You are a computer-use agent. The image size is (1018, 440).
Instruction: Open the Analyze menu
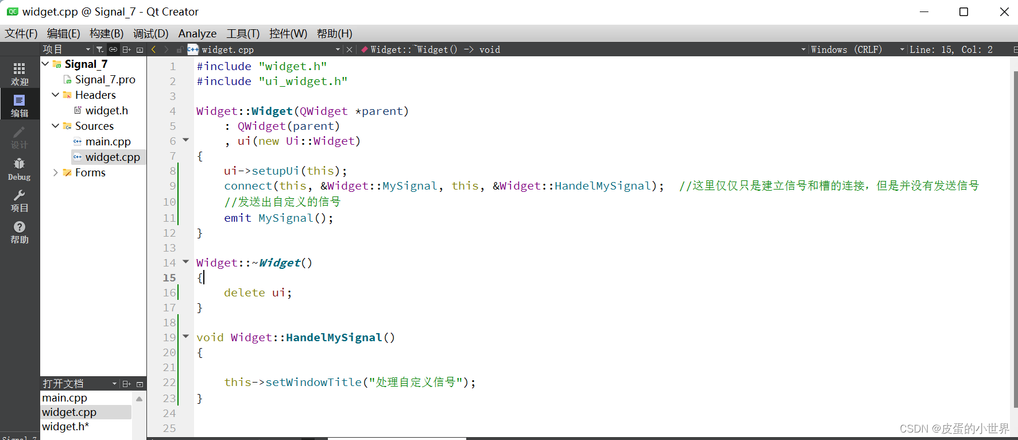click(x=198, y=33)
